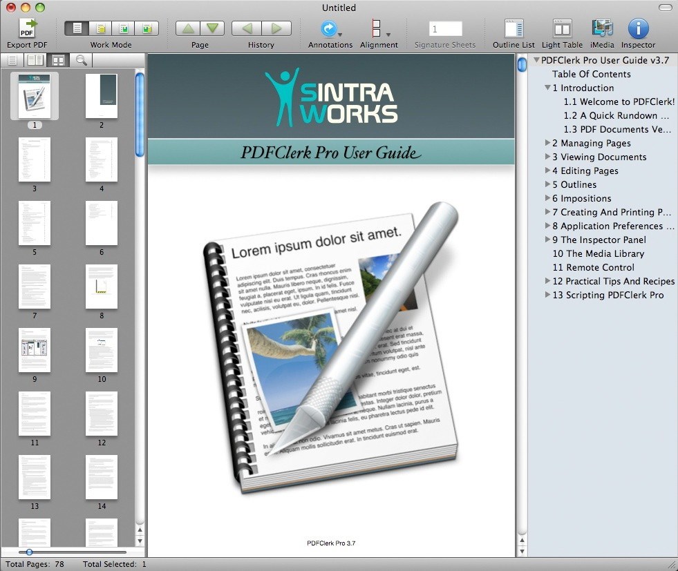Expand the 6 Impositions section
The height and width of the screenshot is (571, 678).
click(547, 198)
